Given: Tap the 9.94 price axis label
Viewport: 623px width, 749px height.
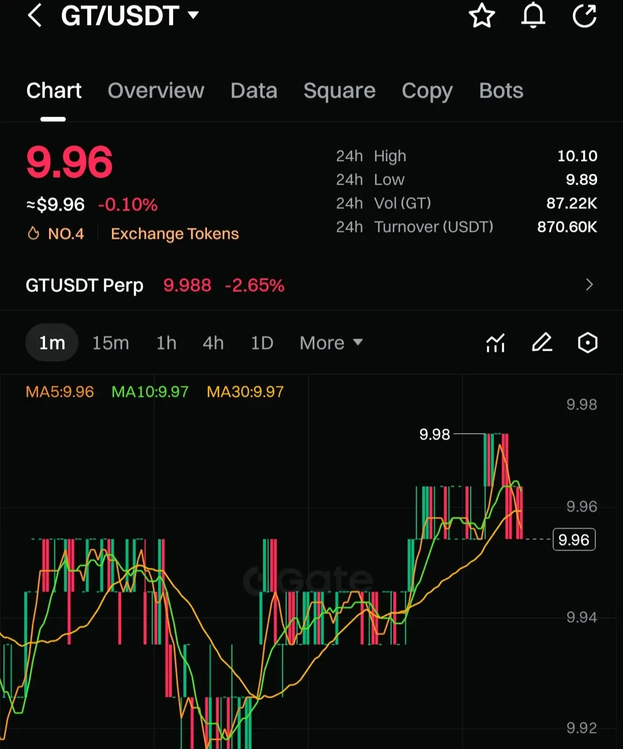Looking at the screenshot, I should (x=581, y=617).
